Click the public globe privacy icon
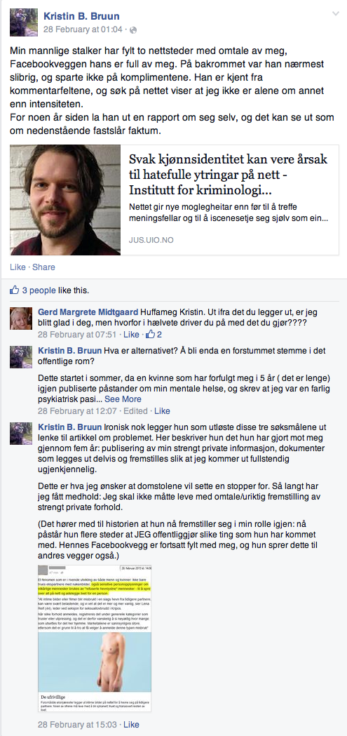This screenshot has width=347, height=736. click(133, 29)
